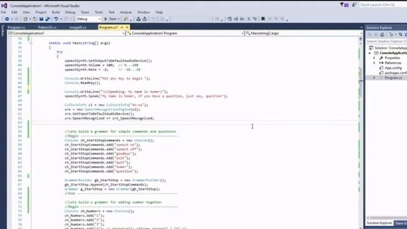Close the active Program.cs* tab
Viewport: 407px width, 229px height.
(127, 27)
